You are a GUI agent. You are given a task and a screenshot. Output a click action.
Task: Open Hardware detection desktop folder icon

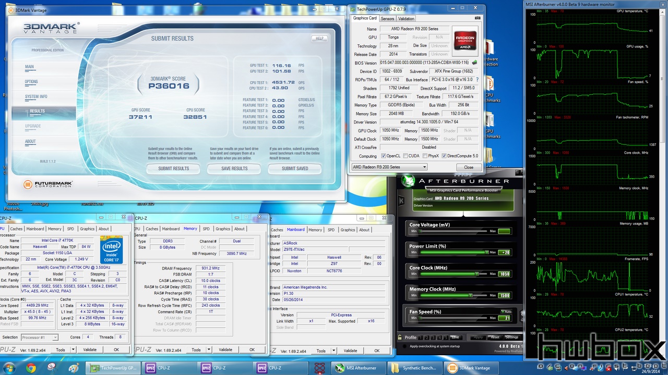[491, 53]
